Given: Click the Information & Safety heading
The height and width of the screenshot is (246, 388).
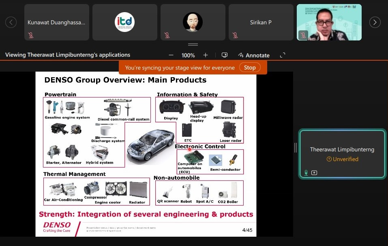Looking at the screenshot, I should pos(187,95).
